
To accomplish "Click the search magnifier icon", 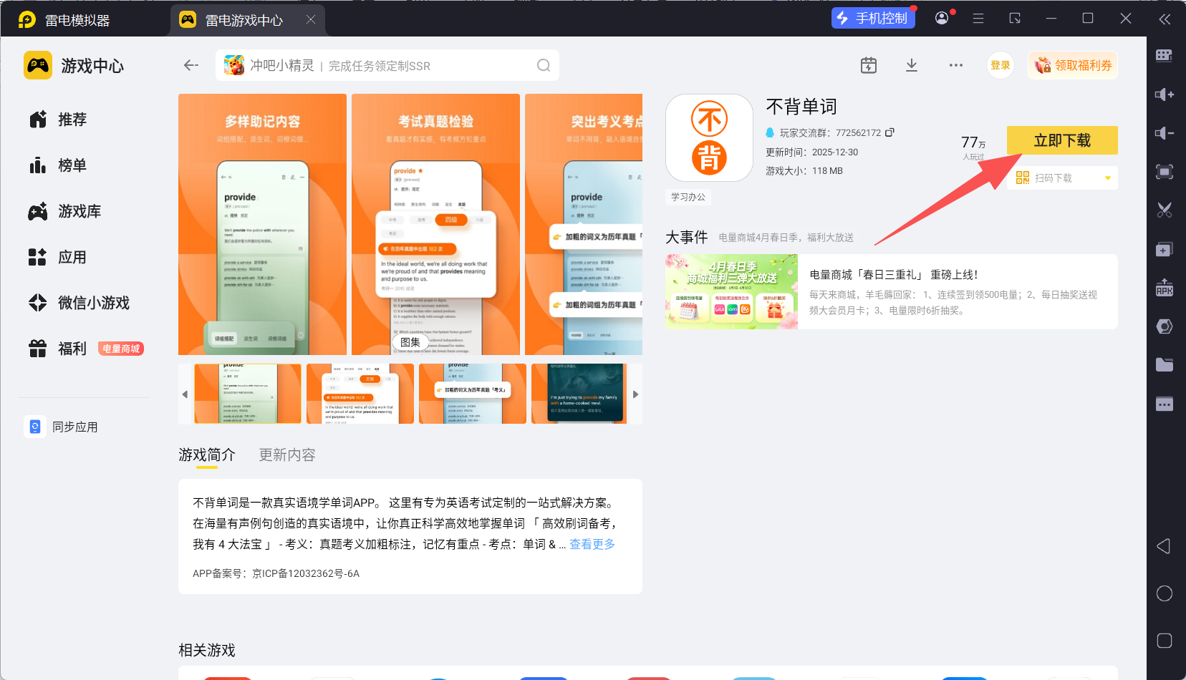I will pyautogui.click(x=544, y=66).
